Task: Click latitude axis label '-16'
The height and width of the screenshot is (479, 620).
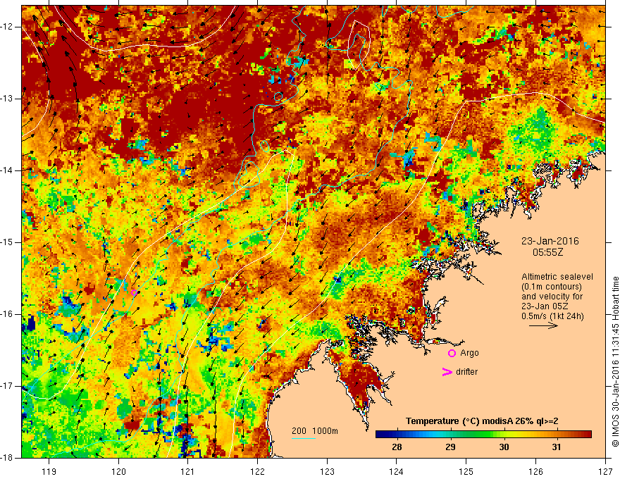Action: pos(8,314)
